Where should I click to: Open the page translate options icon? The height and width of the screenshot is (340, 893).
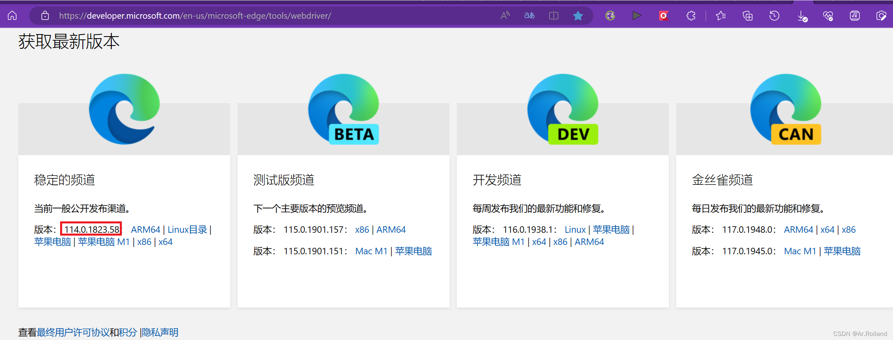tap(529, 15)
